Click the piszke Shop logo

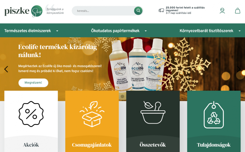[x=23, y=11]
